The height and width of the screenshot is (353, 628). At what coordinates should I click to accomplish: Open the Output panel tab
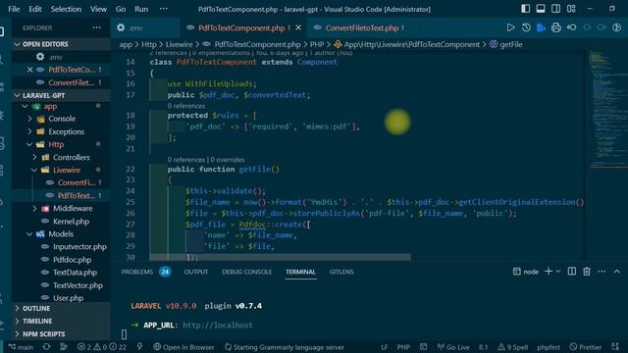[x=196, y=272]
